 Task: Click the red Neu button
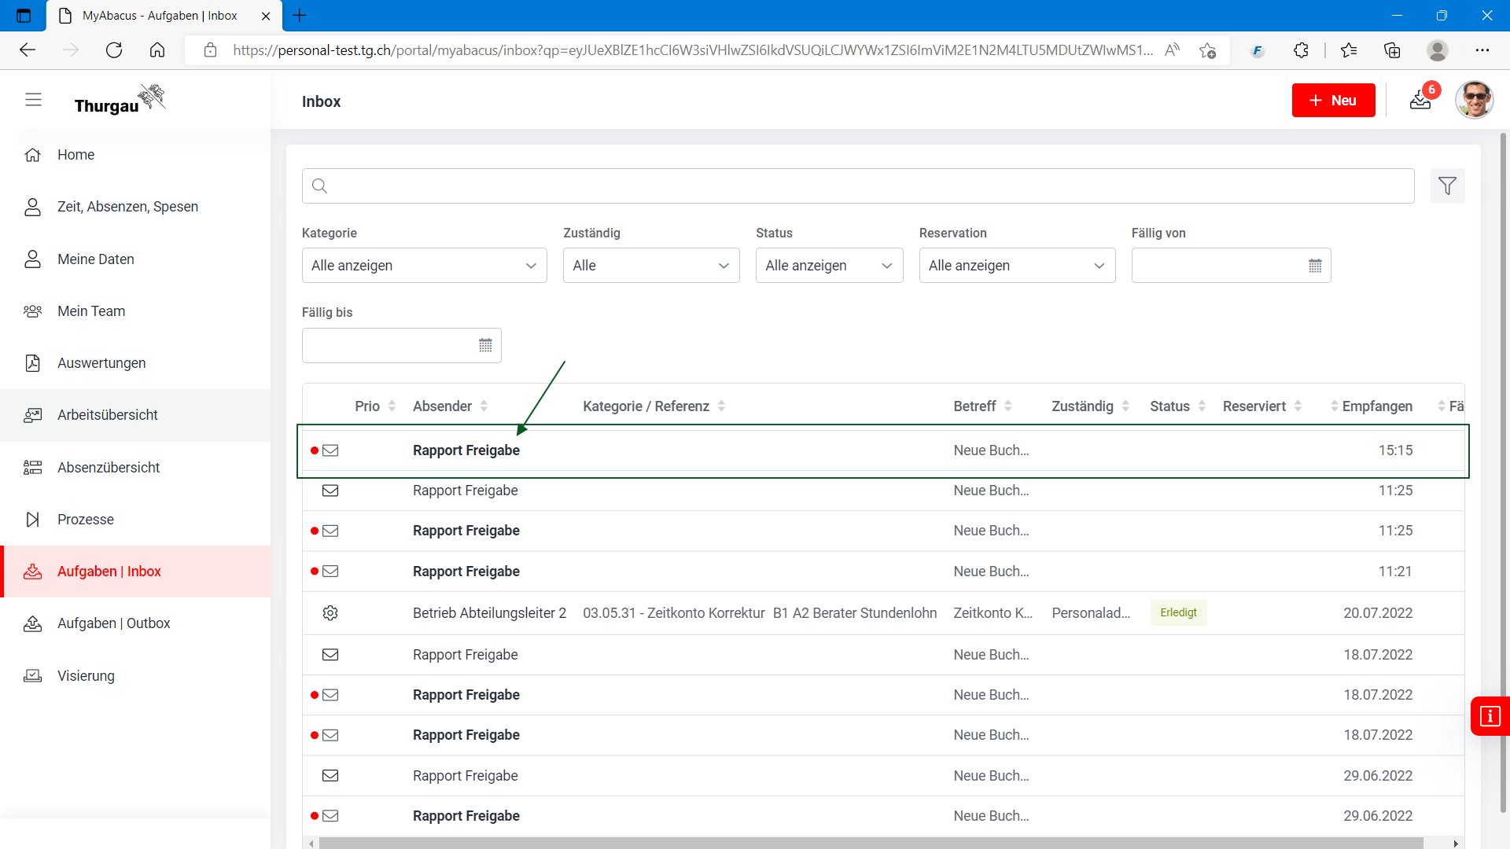tap(1333, 101)
